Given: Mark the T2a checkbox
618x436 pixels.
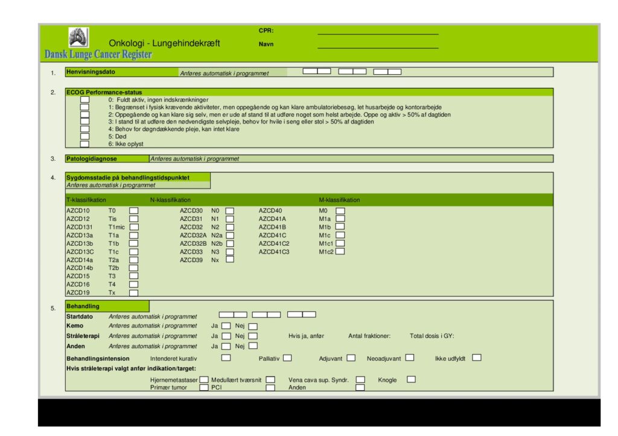Looking at the screenshot, I should click(x=134, y=260).
